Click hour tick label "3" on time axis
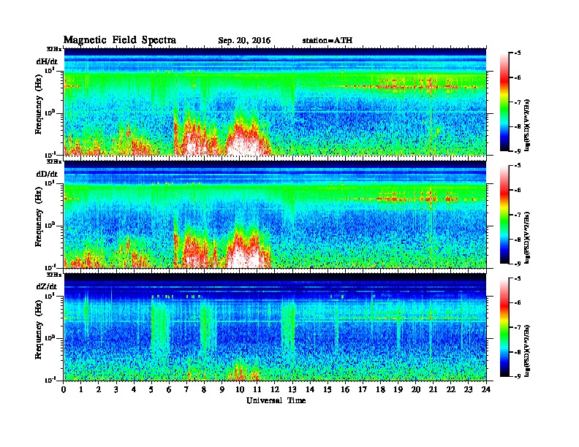Viewport: 579px width, 447px height. (x=116, y=389)
